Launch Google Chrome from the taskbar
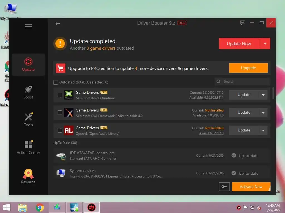 pyautogui.click(x=40, y=207)
